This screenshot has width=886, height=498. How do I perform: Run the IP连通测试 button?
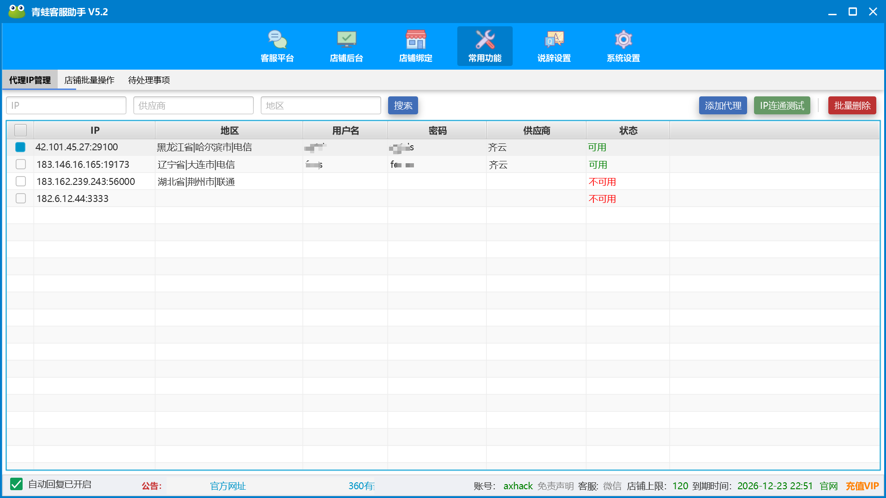tap(782, 106)
